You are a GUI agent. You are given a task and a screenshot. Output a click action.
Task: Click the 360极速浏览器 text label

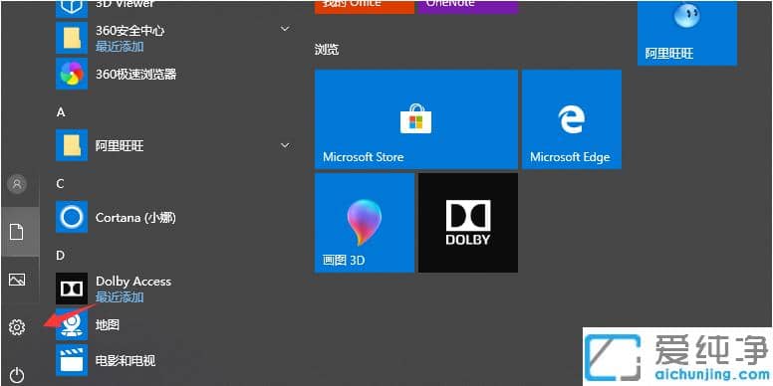[136, 75]
